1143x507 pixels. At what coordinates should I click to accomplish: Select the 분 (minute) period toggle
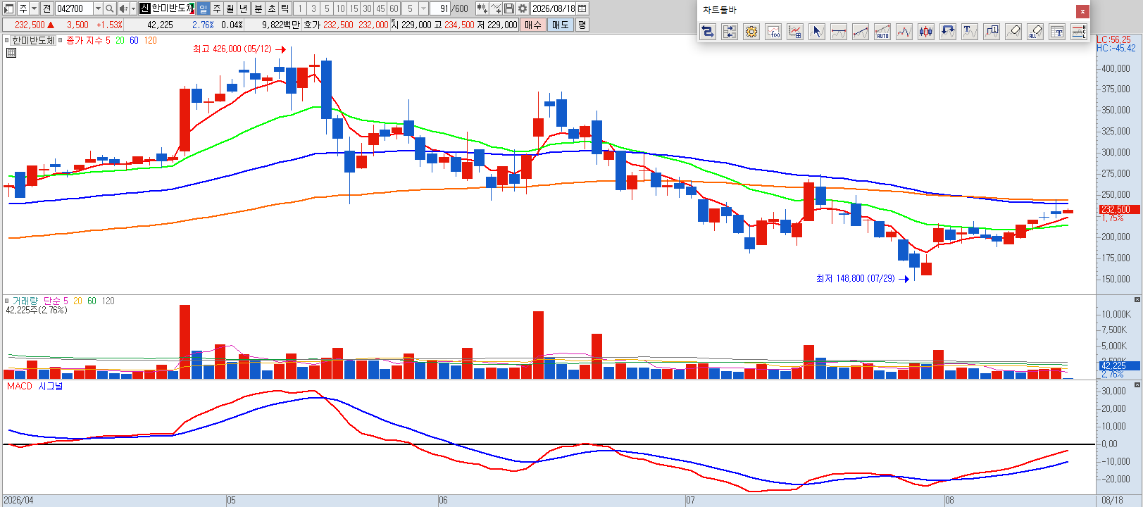(258, 8)
